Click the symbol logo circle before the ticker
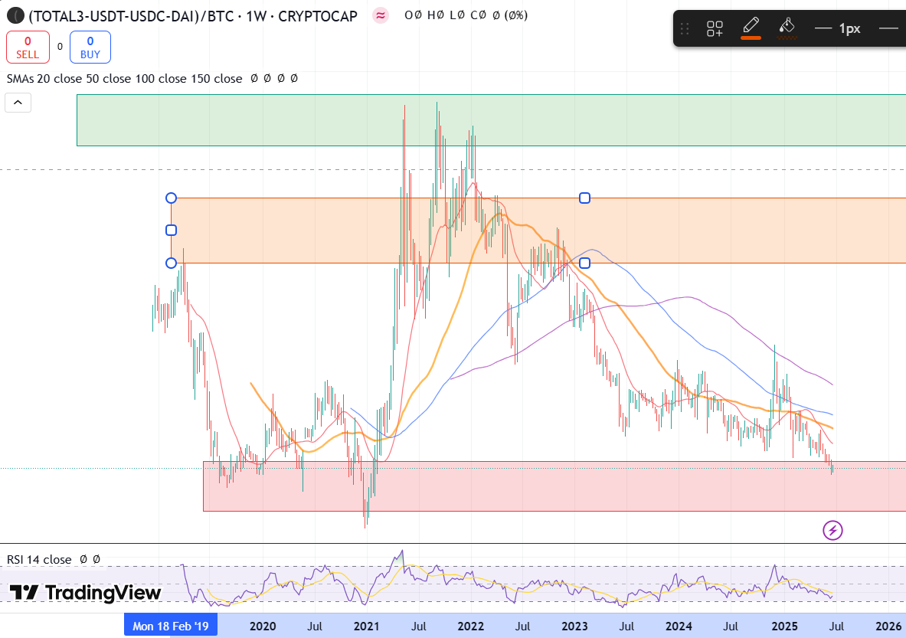The width and height of the screenshot is (906, 638). (x=15, y=15)
